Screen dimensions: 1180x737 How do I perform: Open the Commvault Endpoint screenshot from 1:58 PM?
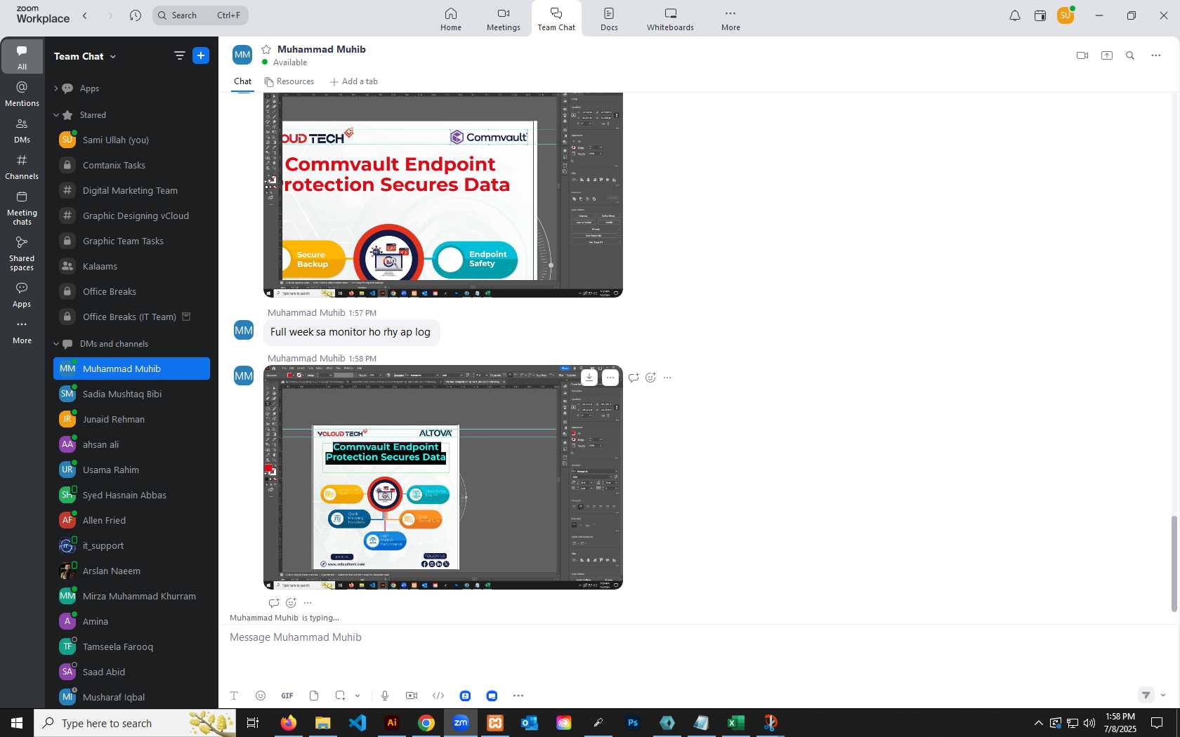coord(443,477)
